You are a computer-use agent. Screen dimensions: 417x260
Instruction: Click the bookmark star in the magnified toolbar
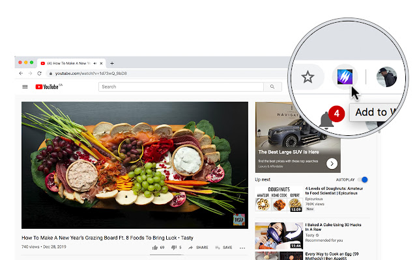coord(308,77)
